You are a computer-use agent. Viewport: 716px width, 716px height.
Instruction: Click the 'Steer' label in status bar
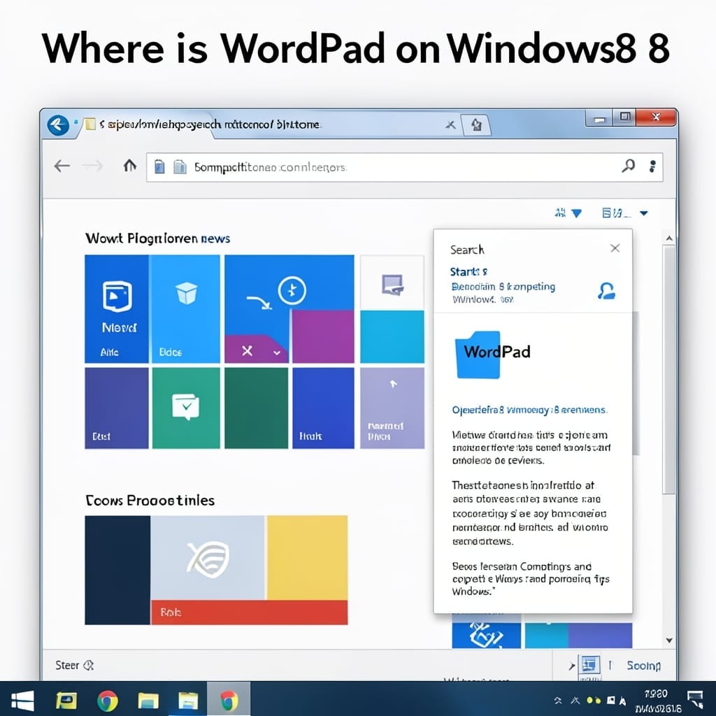pos(68,666)
